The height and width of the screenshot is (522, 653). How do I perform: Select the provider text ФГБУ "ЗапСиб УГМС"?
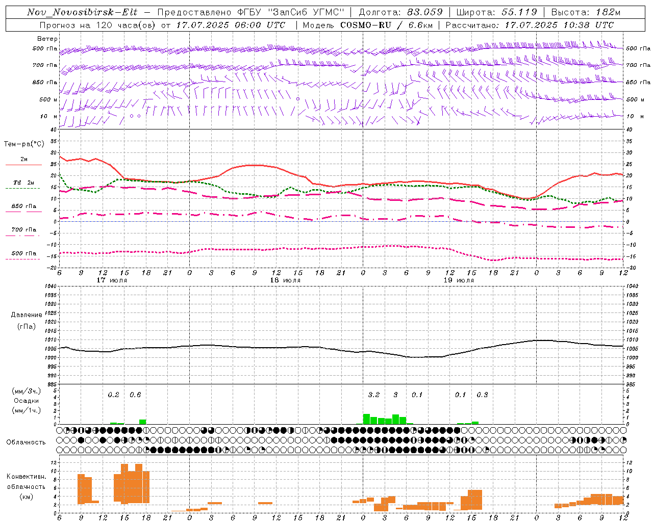point(291,12)
